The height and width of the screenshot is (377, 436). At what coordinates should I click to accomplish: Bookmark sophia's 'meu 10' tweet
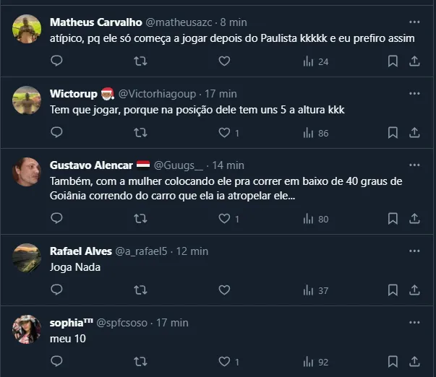[x=393, y=362]
